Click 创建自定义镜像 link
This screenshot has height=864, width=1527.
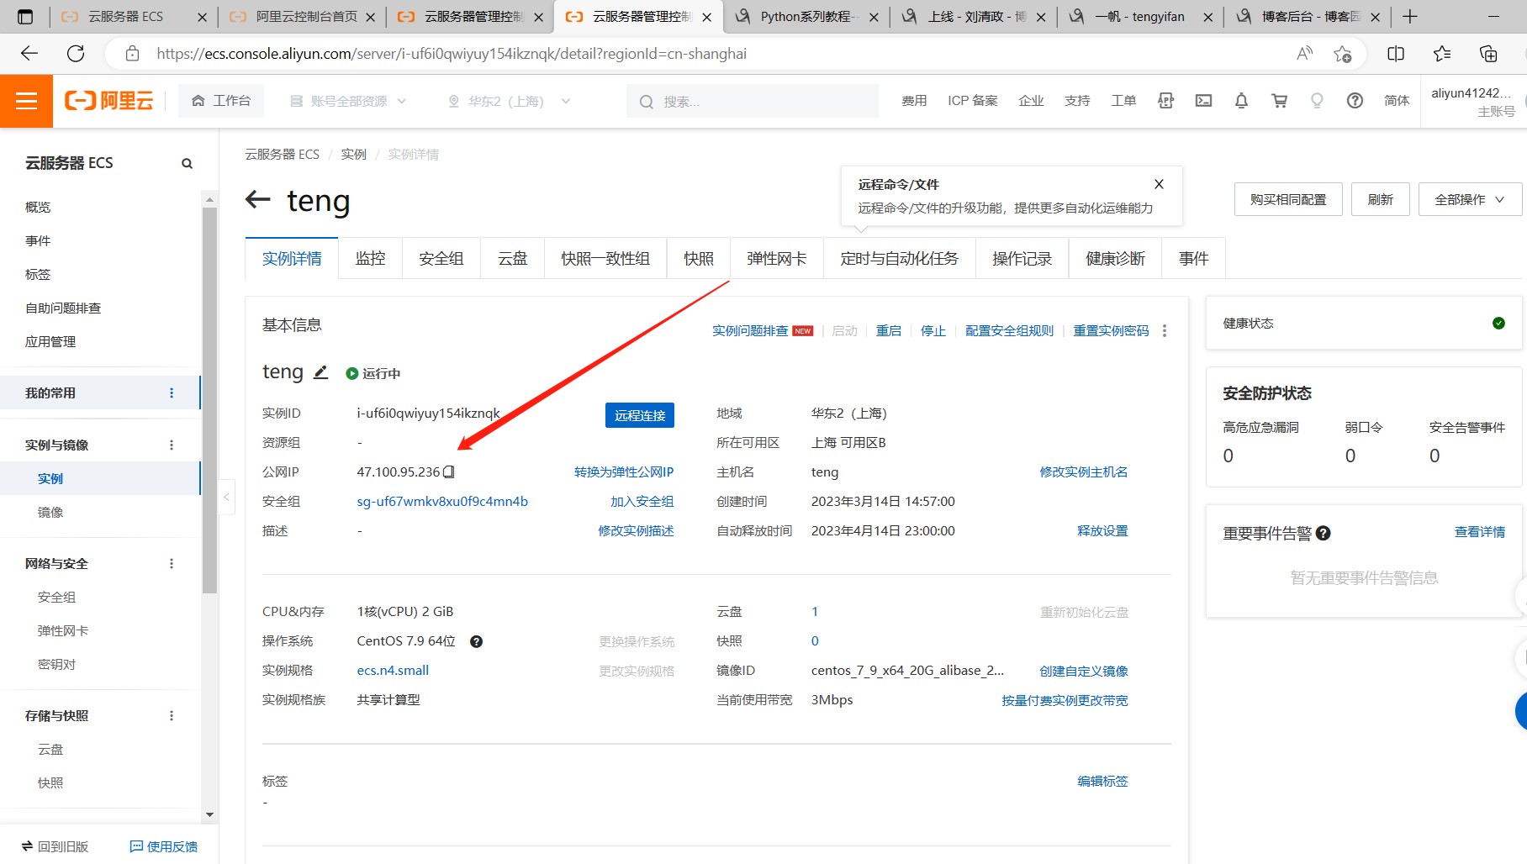coord(1084,671)
